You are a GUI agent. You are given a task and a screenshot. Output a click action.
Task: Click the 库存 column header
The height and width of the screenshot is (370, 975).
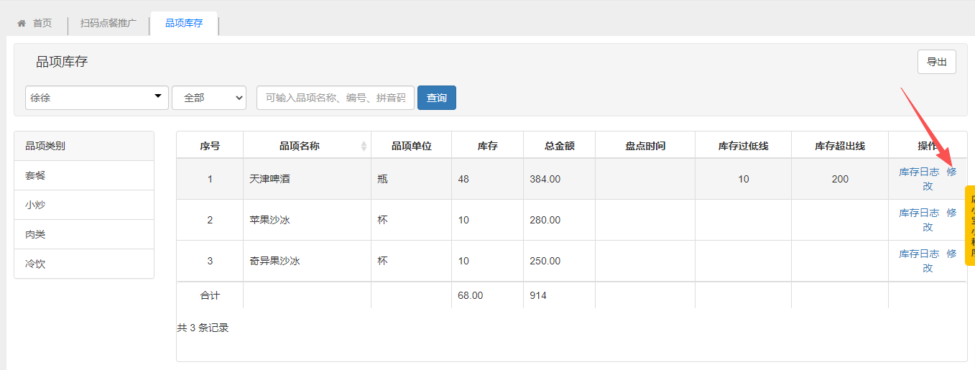[487, 146]
